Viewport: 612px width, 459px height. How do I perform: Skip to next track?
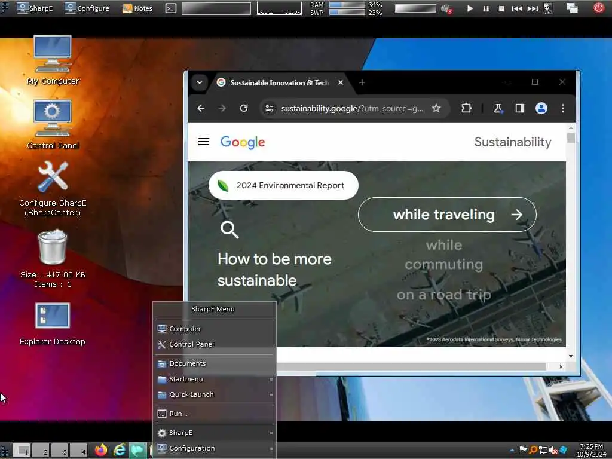533,8
